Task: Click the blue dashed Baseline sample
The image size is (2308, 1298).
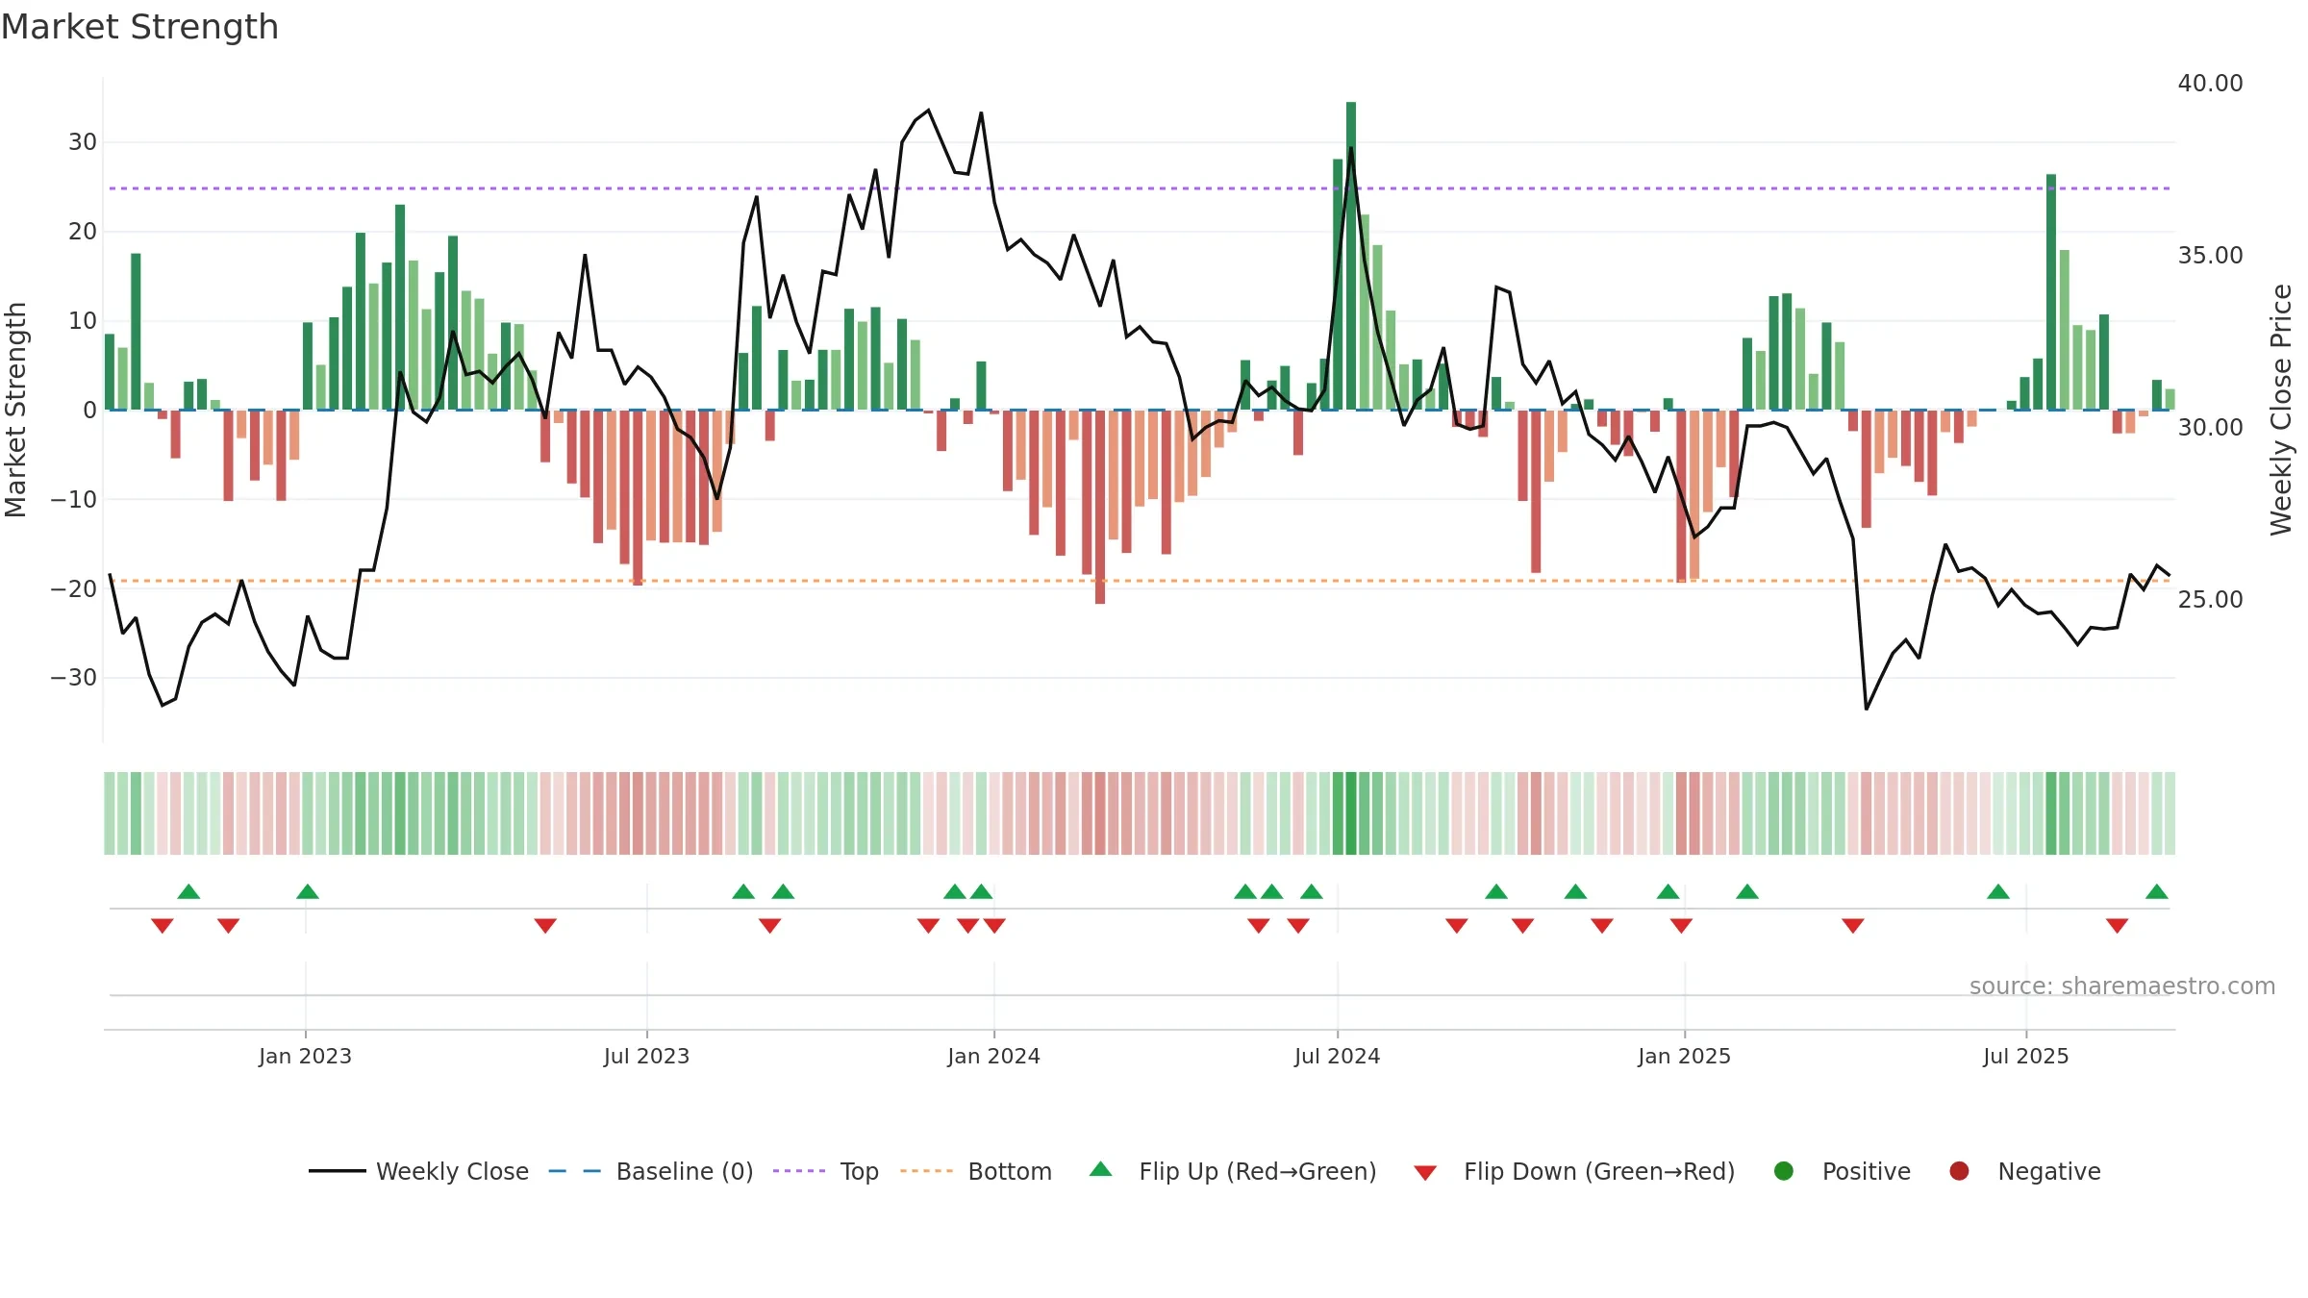Action: [575, 1171]
